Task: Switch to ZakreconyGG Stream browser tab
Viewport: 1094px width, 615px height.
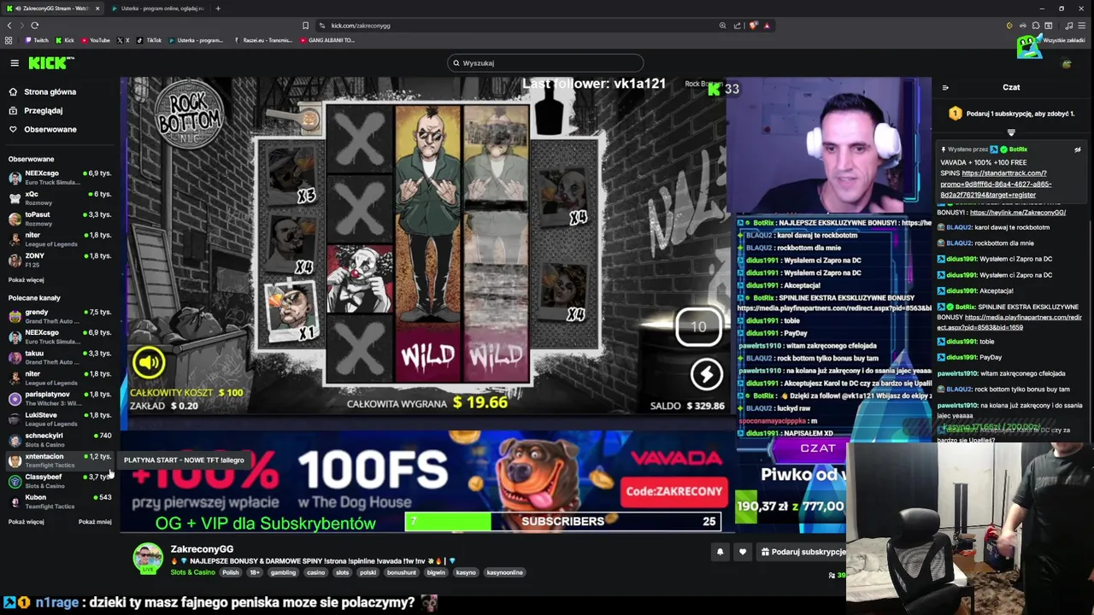Action: pos(51,9)
